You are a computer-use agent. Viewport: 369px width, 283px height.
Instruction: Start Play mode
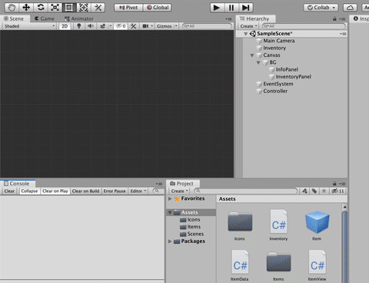coord(217,8)
